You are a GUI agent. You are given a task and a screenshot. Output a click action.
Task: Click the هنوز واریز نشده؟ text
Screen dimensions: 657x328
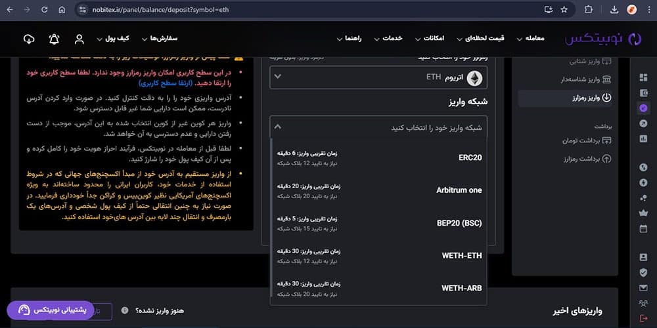pos(159,311)
